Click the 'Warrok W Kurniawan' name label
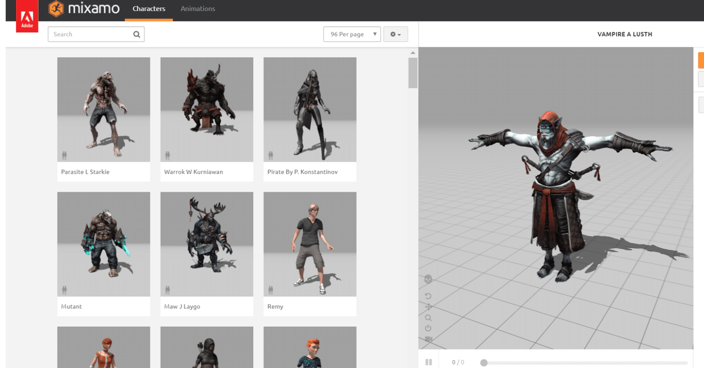 [194, 172]
